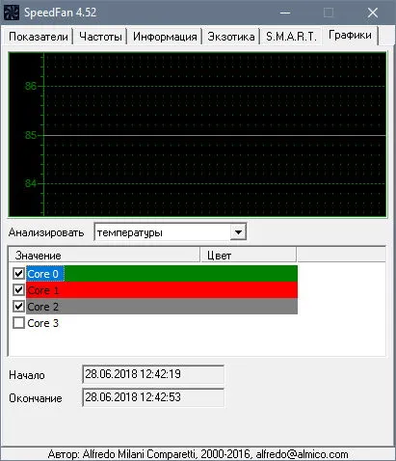Image resolution: width=396 pixels, height=461 pixels.
Task: Open the Анализировать dropdown arrow
Action: tap(238, 231)
